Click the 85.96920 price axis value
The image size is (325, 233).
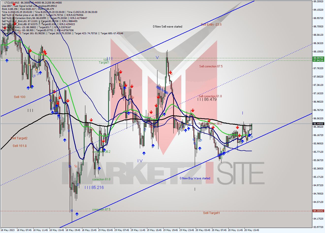[318, 144]
